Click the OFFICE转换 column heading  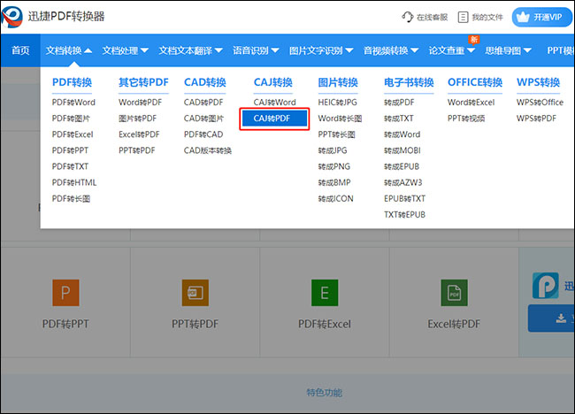point(475,82)
